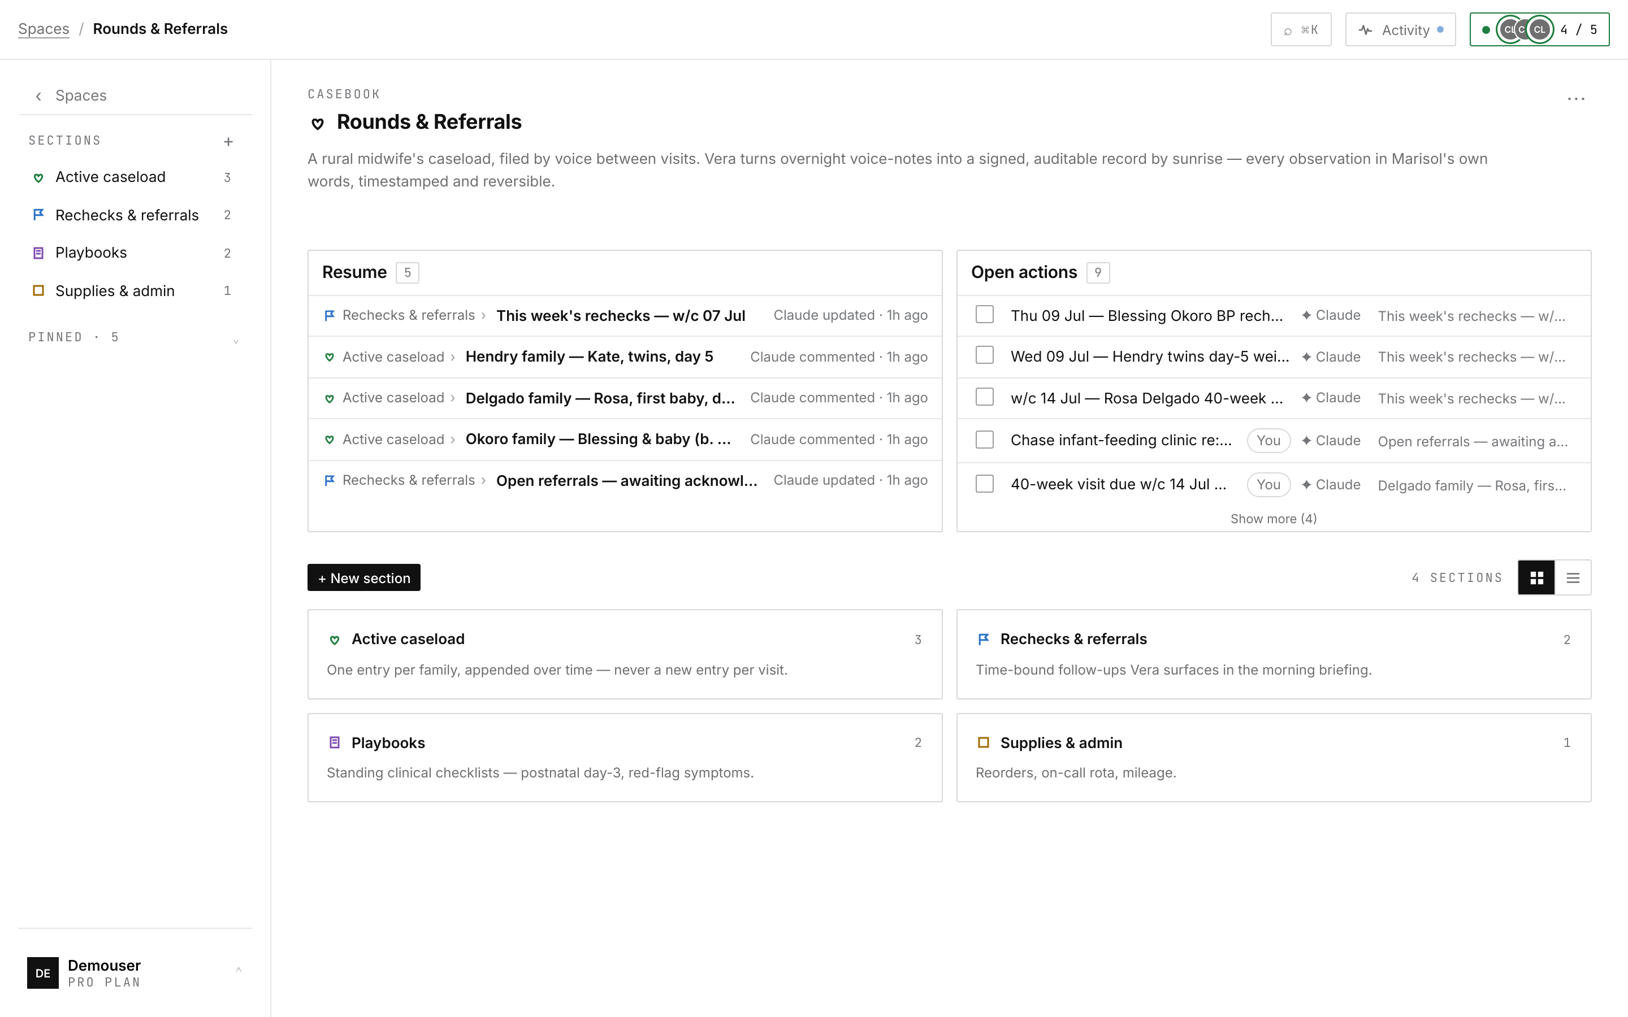Click the Open actions count badge 9
This screenshot has height=1017, width=1628.
[1097, 272]
